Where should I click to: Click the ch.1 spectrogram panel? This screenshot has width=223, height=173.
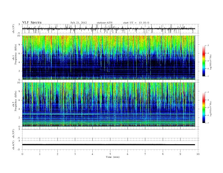tap(108, 58)
